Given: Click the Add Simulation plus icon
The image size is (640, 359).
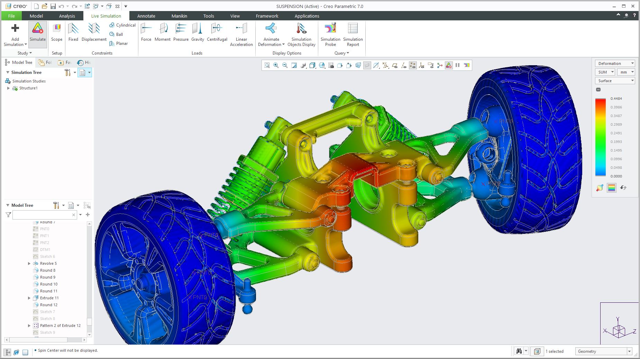Looking at the screenshot, I should click(x=15, y=28).
